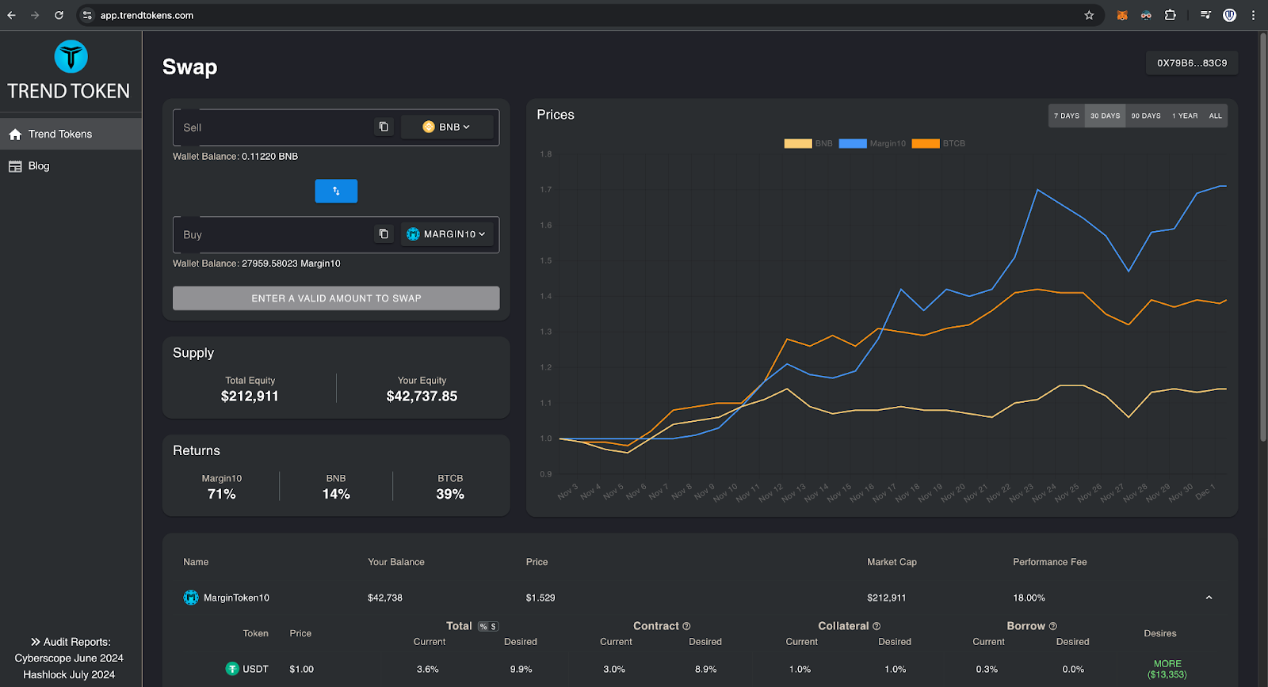Click the BNB coin icon in Sell selector

coord(429,127)
